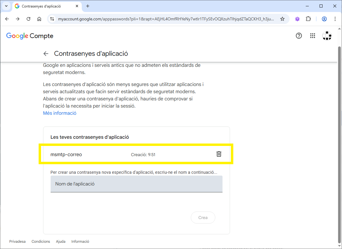Open the Més informació link
This screenshot has height=249, width=342.
59,113
